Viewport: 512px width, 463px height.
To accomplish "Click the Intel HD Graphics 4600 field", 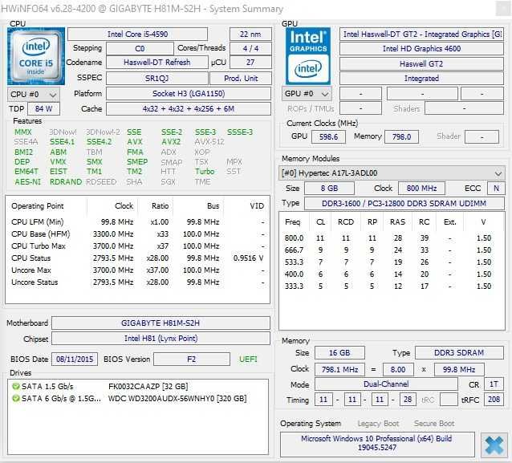I will tap(421, 49).
